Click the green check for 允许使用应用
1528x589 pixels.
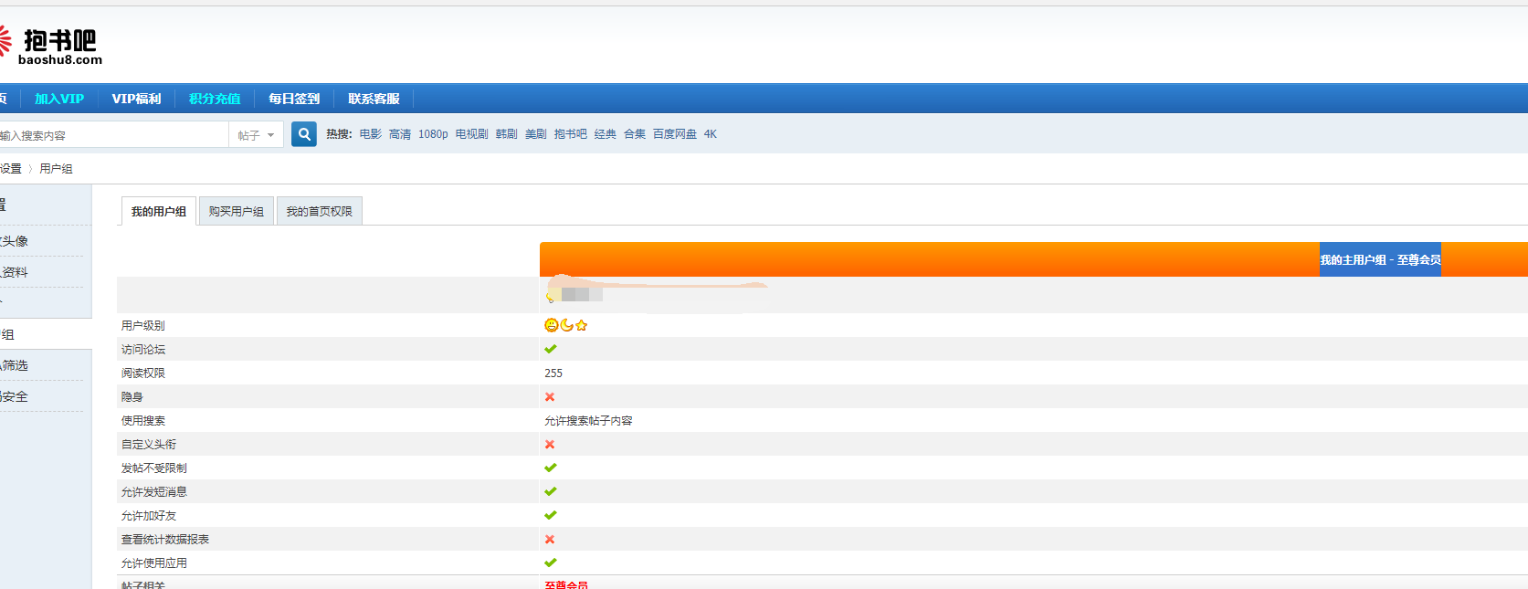[x=550, y=563]
